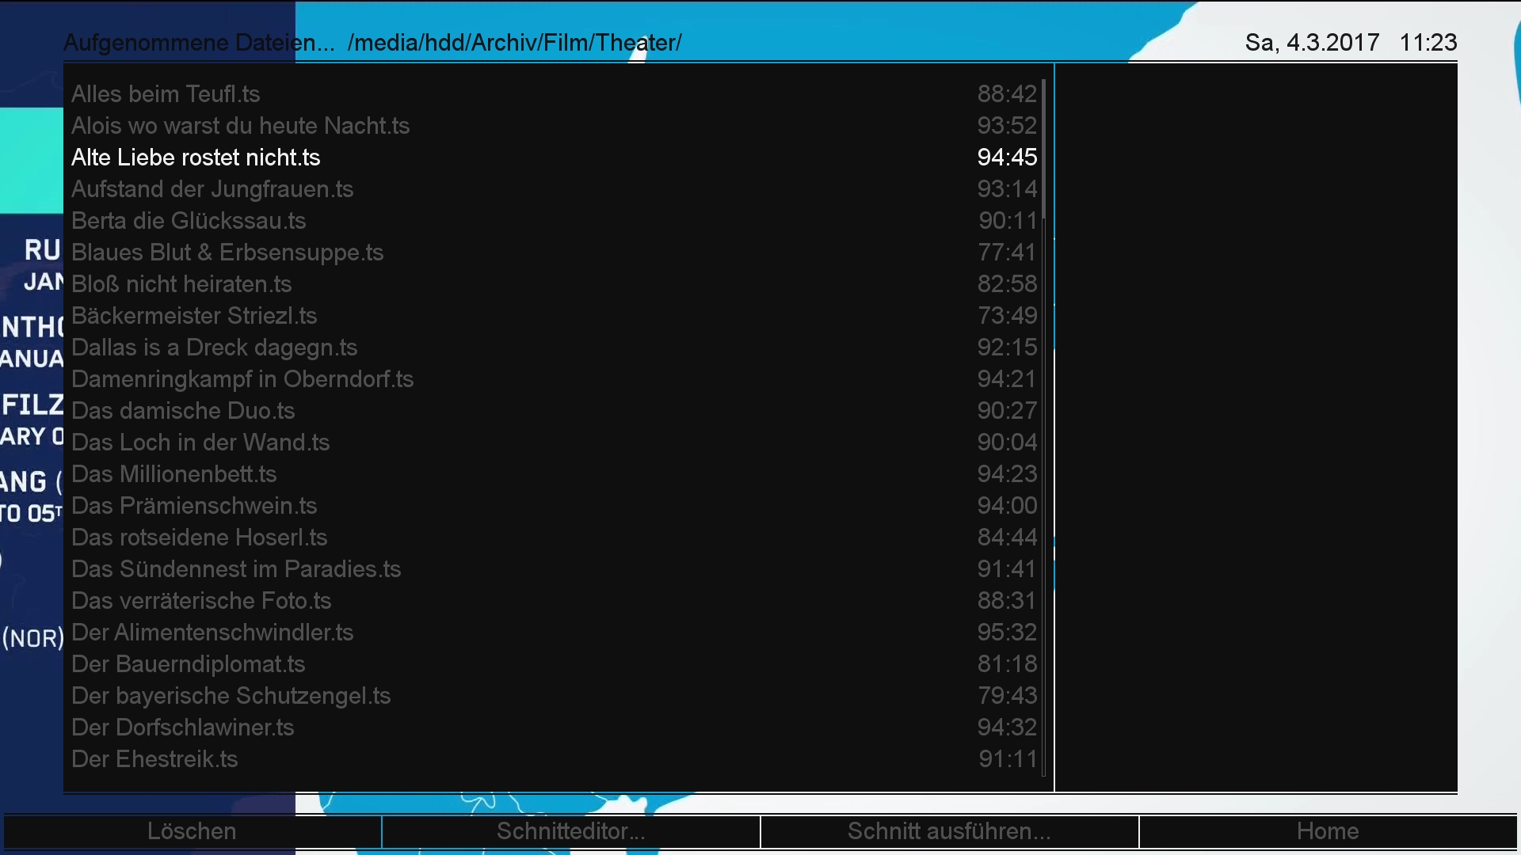Open the Schnitteditor... option
This screenshot has height=855, width=1521.
(x=570, y=831)
